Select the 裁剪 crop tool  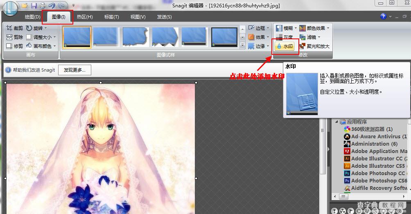(15, 28)
